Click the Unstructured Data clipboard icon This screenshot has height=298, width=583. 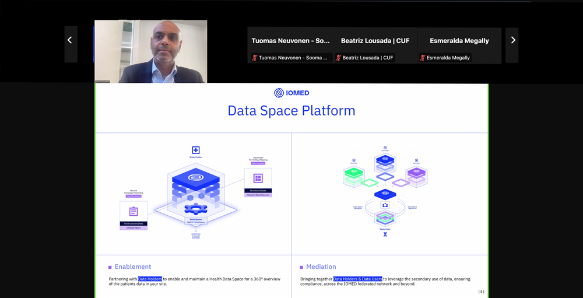[134, 211]
